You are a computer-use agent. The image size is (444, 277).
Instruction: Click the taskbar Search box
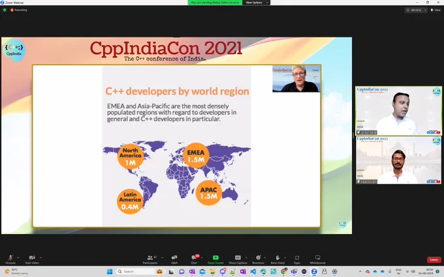tap(140, 272)
